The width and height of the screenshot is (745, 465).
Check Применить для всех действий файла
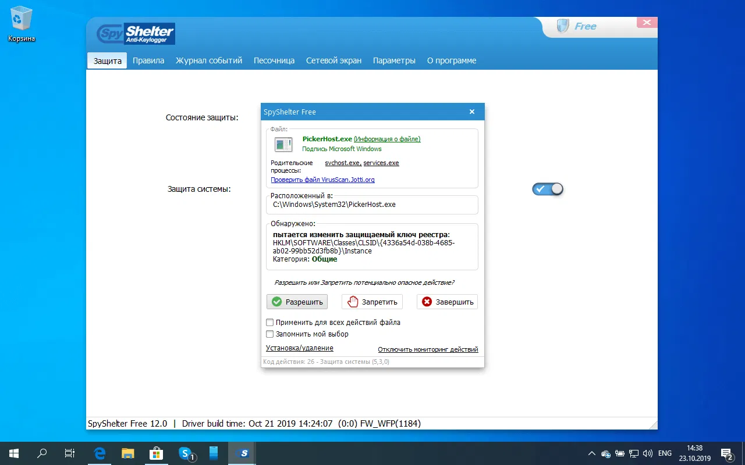click(x=269, y=323)
